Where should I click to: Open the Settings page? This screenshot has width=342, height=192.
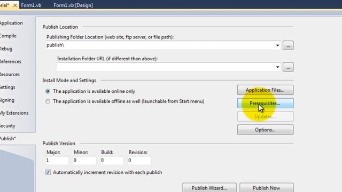[7, 87]
